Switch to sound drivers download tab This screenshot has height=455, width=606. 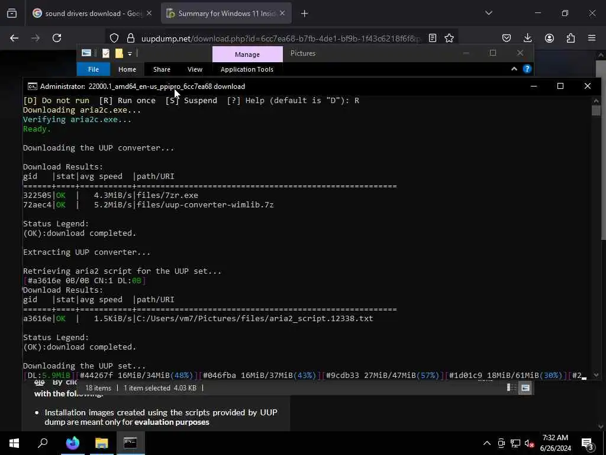point(92,14)
